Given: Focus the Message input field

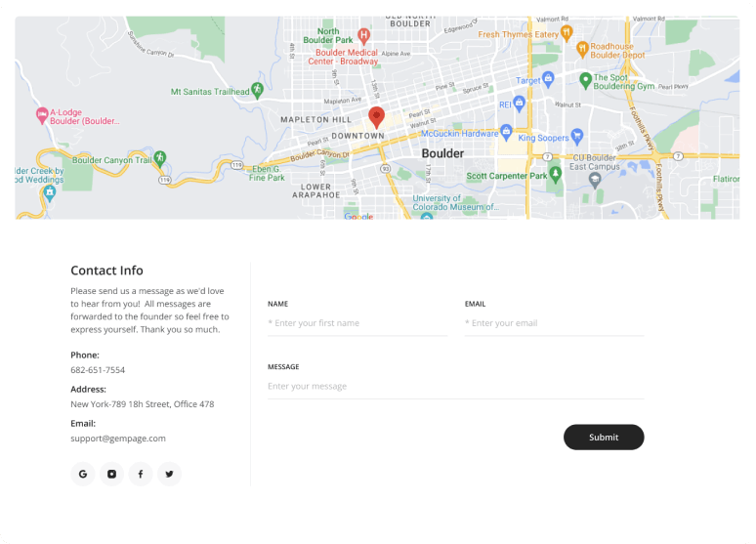Looking at the screenshot, I should pos(455,387).
